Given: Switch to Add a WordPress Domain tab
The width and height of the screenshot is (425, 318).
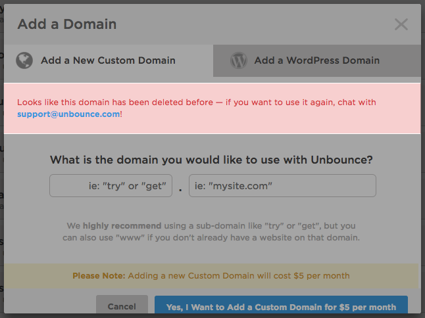Looking at the screenshot, I should (317, 60).
